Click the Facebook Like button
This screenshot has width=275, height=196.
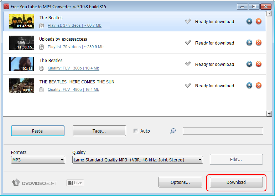(75, 183)
